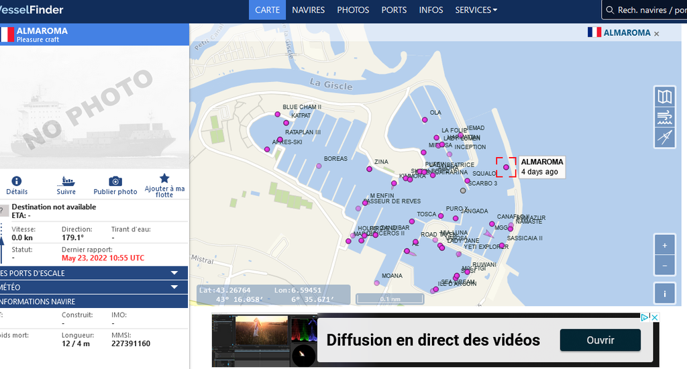The image size is (687, 369).
Task: Click the Destination not available text
Action: (54, 207)
